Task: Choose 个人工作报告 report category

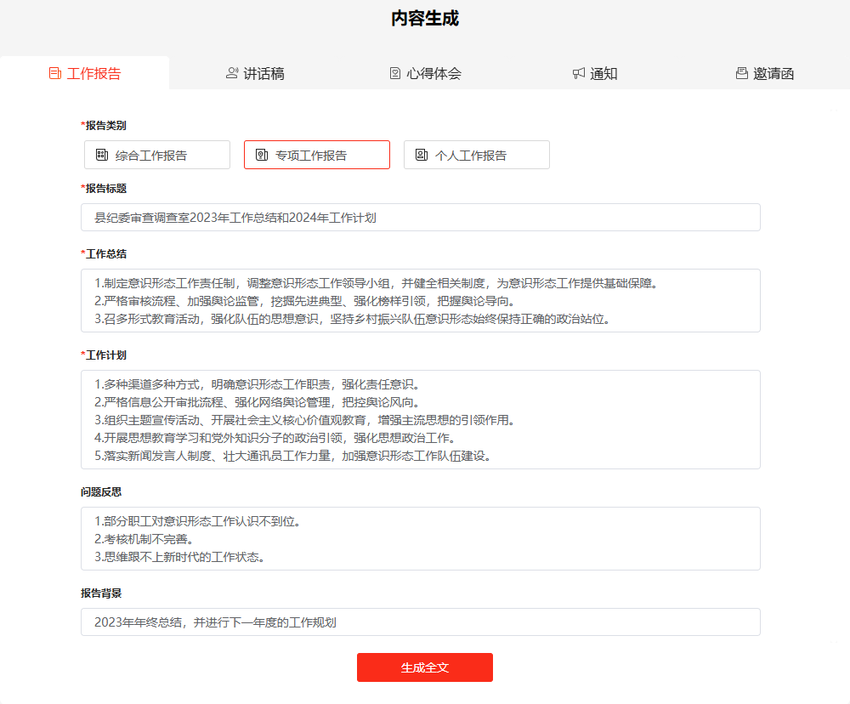Action: point(477,155)
